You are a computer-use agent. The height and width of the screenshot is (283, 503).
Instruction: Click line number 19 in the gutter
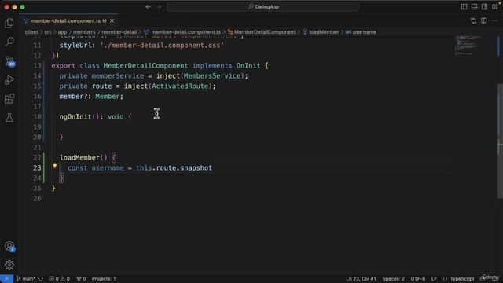(37, 127)
